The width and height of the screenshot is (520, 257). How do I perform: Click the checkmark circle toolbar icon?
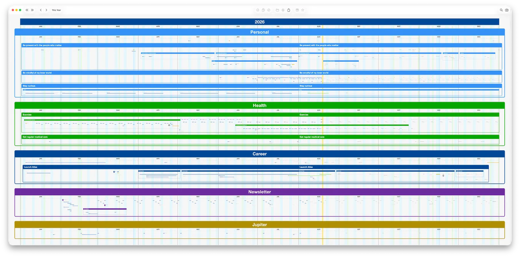tap(258, 10)
